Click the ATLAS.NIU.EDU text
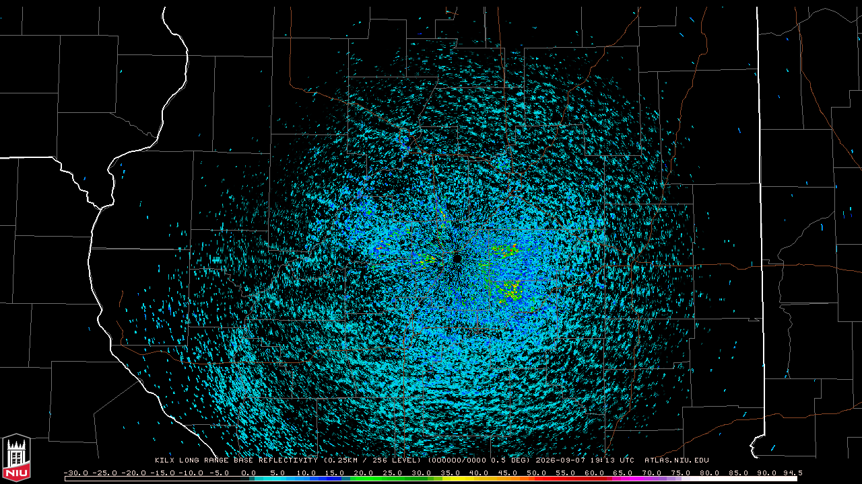The width and height of the screenshot is (862, 484). click(x=677, y=460)
